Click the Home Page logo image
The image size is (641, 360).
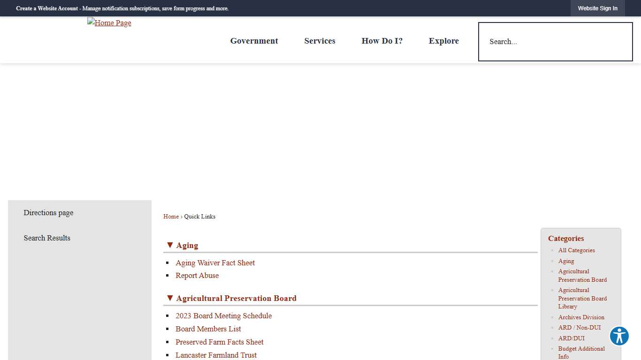[109, 22]
